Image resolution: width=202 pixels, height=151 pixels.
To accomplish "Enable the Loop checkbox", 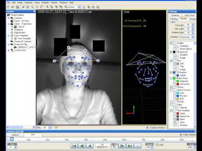I will [x=157, y=145].
